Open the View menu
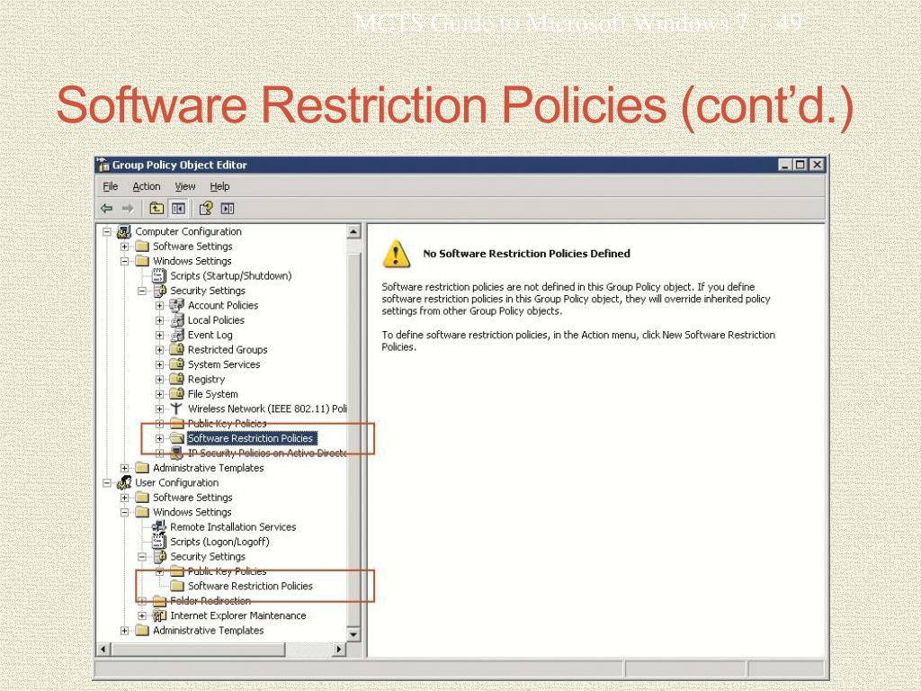The image size is (921, 691). (x=185, y=186)
